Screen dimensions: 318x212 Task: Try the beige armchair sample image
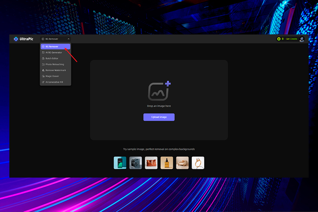pos(182,163)
